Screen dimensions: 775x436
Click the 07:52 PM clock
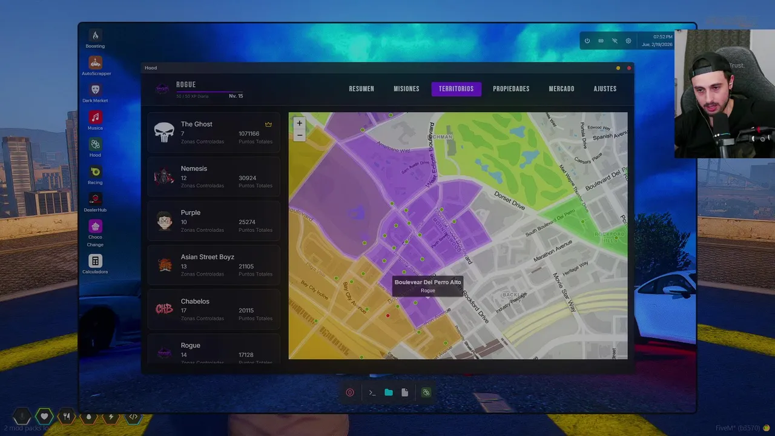[662, 37]
